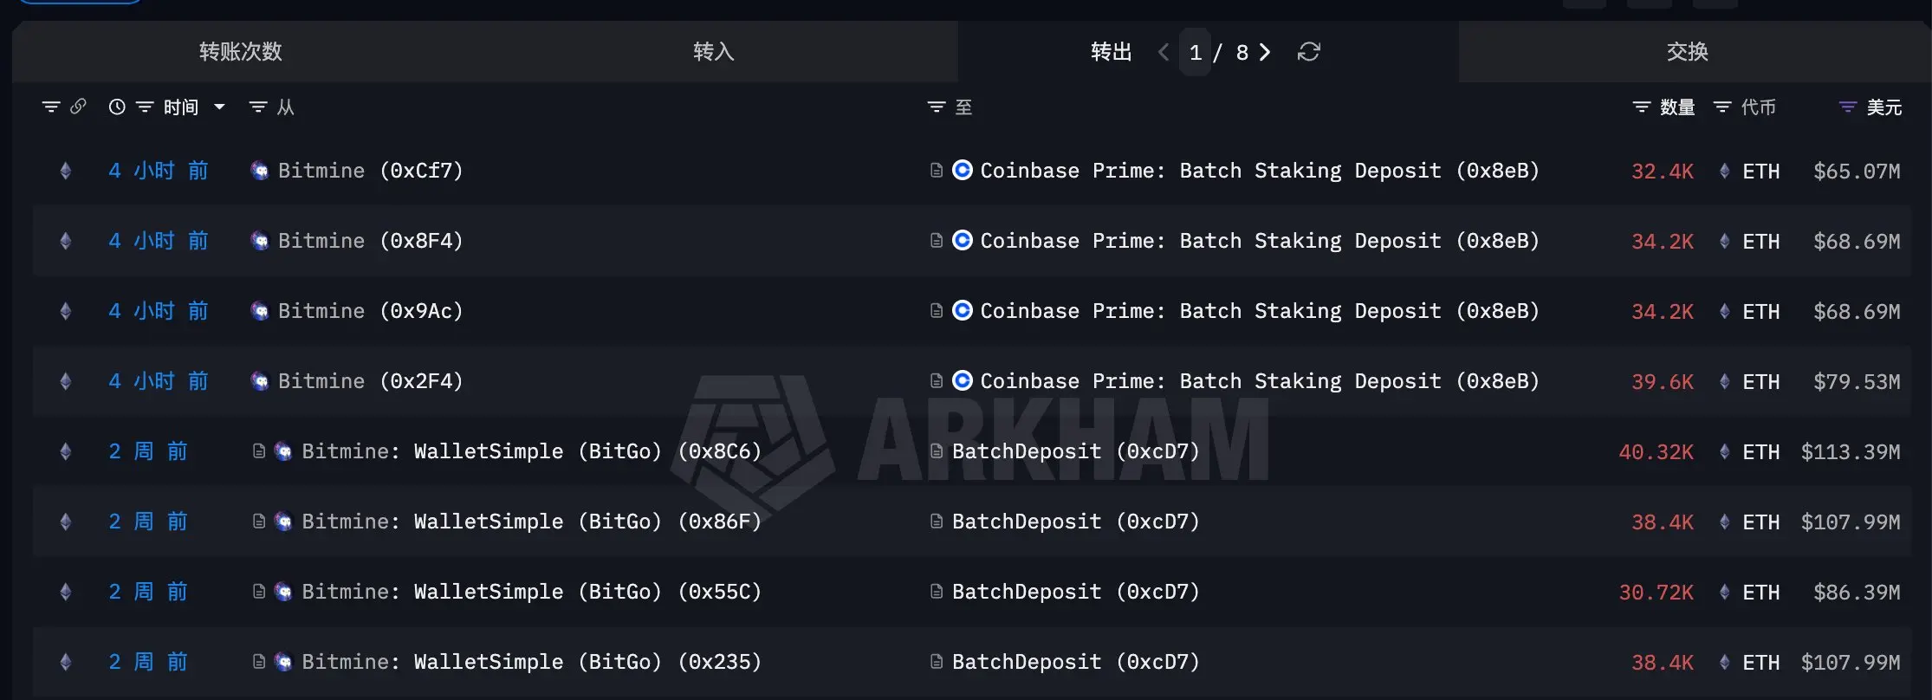Open the chain filter icon in header
This screenshot has width=1932, height=700.
(x=51, y=107)
